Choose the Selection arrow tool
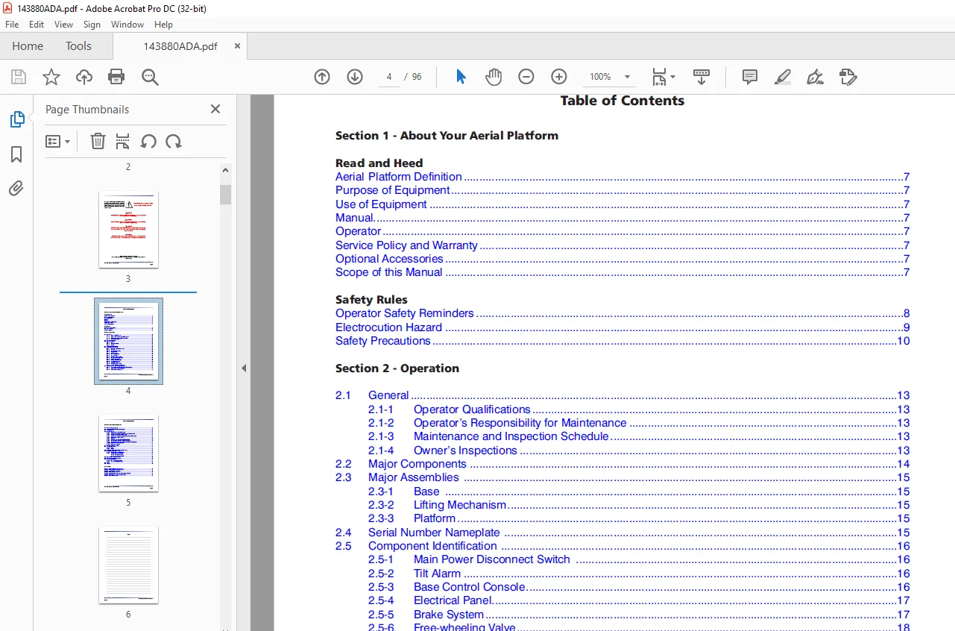The height and width of the screenshot is (631, 955). point(461,77)
